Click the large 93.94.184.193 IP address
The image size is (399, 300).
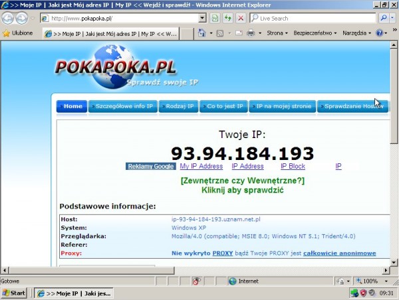[243, 153]
